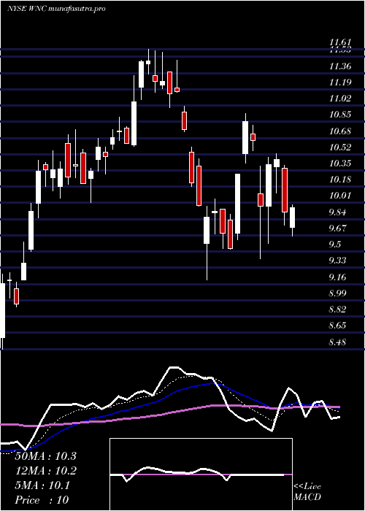This screenshot has height=511, width=365.
Task: Choose the 9.67 price level label
Action: point(337,228)
